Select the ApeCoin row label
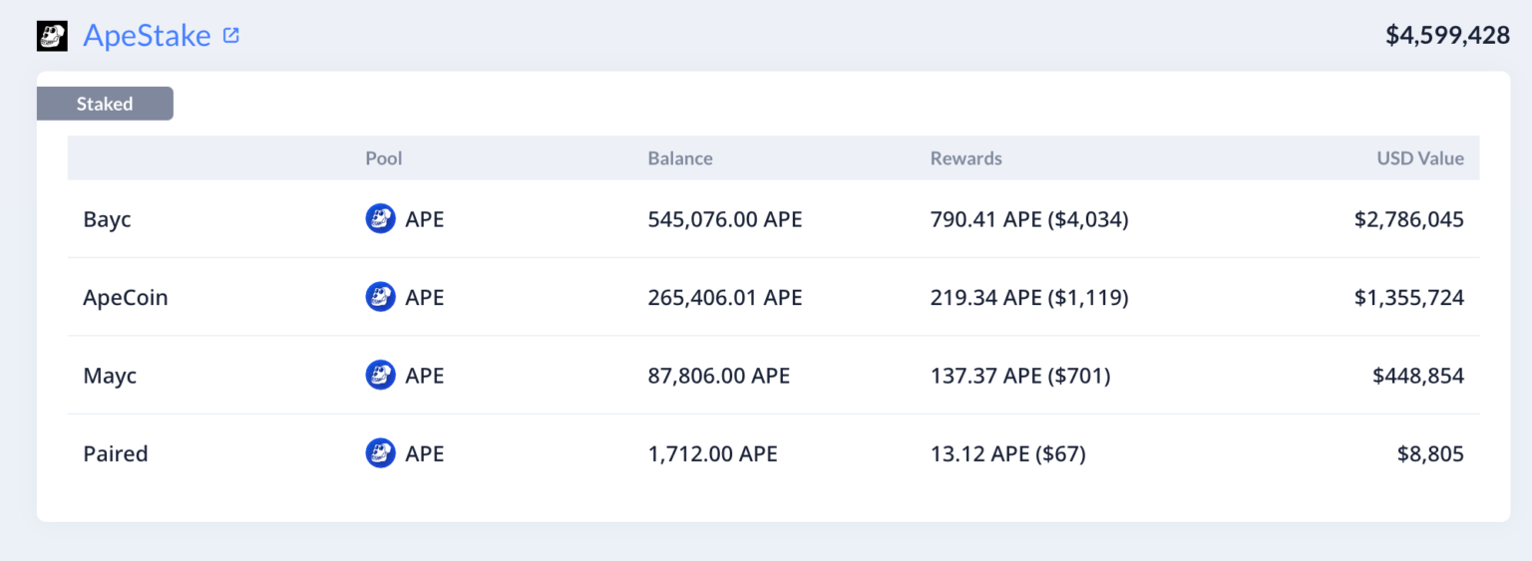The height and width of the screenshot is (561, 1532). tap(126, 297)
